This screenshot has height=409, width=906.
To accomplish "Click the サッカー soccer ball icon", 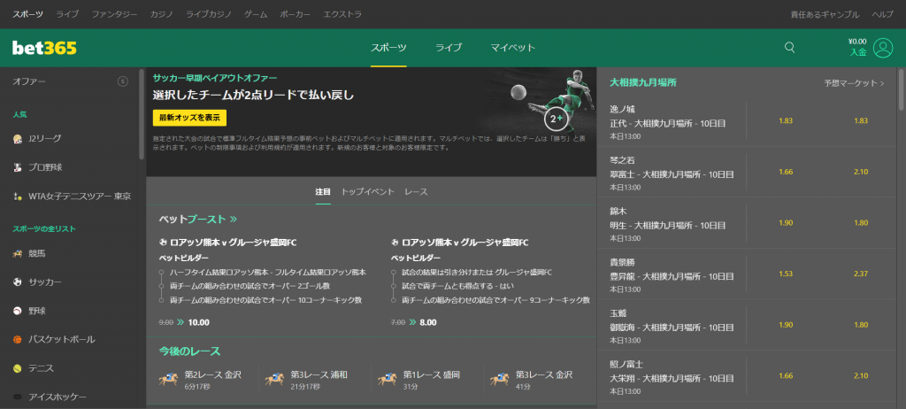I will [x=18, y=282].
